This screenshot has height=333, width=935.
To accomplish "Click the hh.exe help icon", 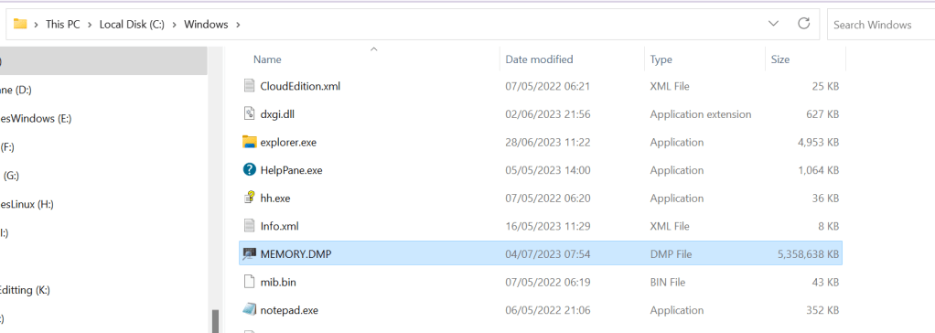I will pos(249,199).
